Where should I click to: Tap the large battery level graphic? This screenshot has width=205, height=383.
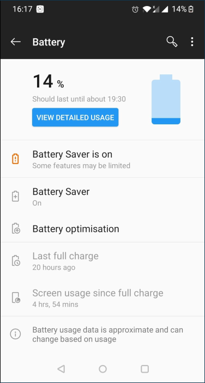pos(166,99)
